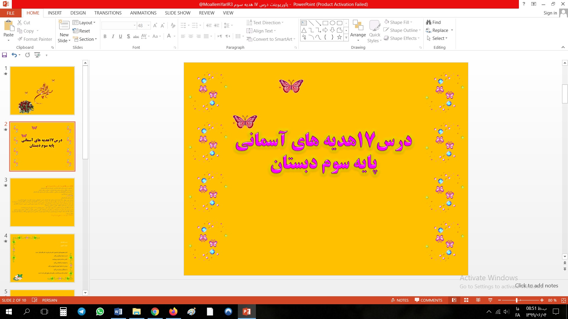Viewport: 568px width, 319px height.
Task: Click the Paste icon
Action: pyautogui.click(x=9, y=26)
